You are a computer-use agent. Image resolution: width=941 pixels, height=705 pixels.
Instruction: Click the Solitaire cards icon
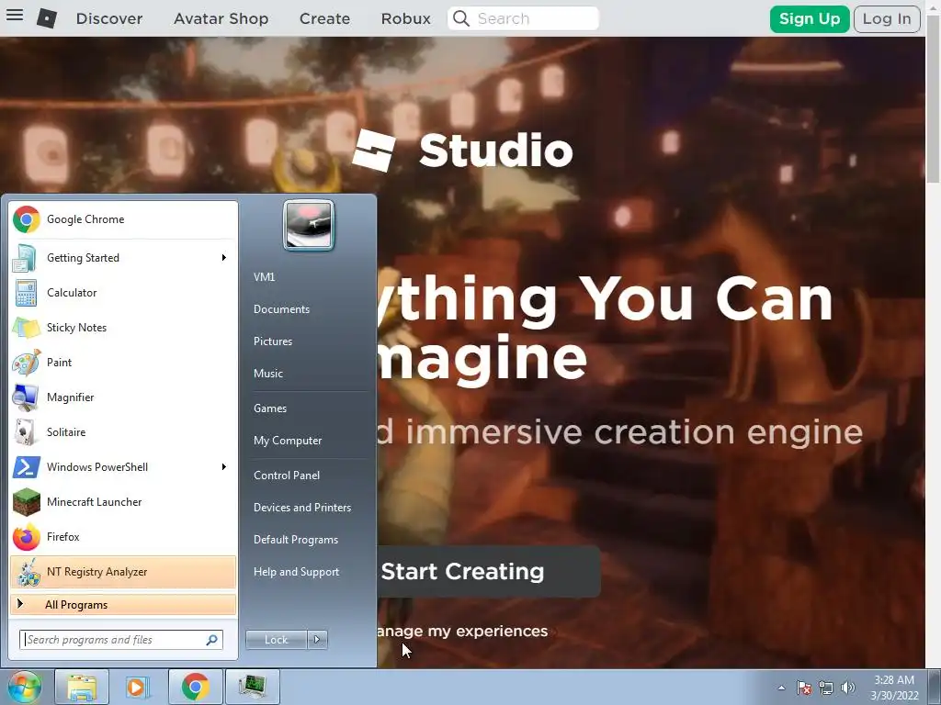pyautogui.click(x=26, y=431)
